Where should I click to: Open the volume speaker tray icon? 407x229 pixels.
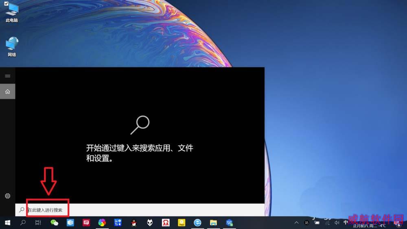tap(337, 222)
